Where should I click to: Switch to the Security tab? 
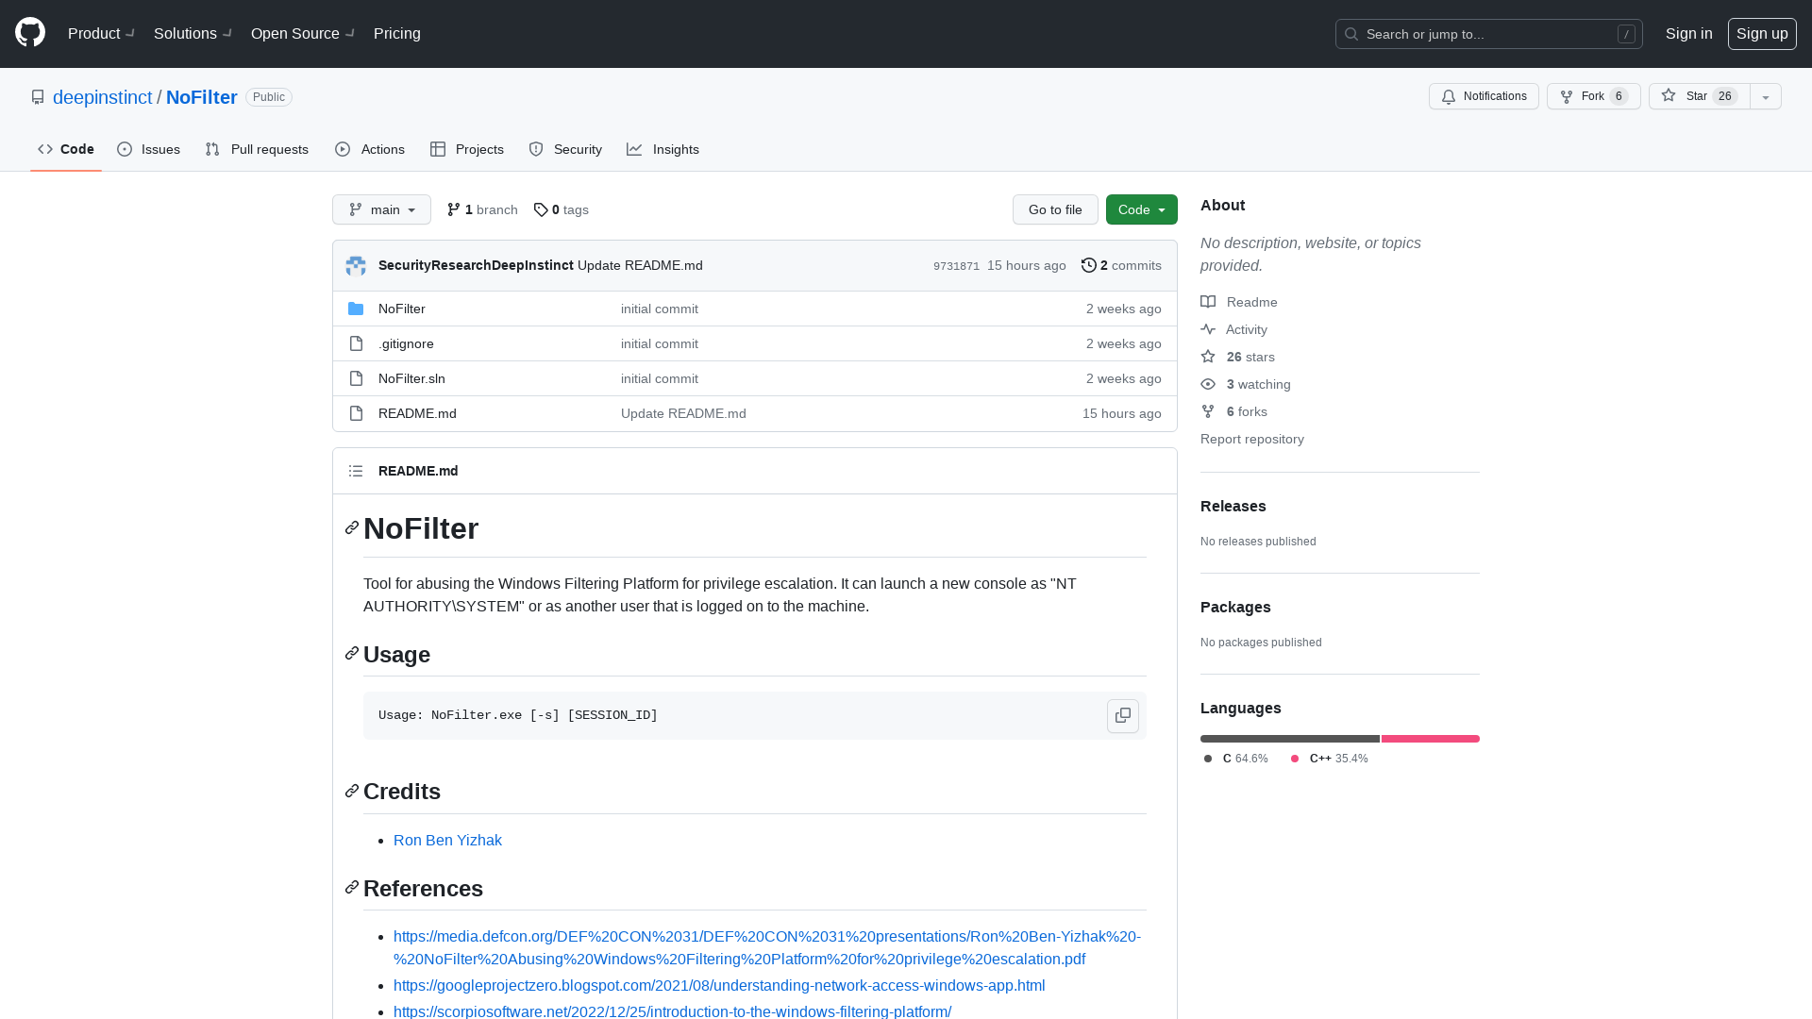tap(565, 149)
